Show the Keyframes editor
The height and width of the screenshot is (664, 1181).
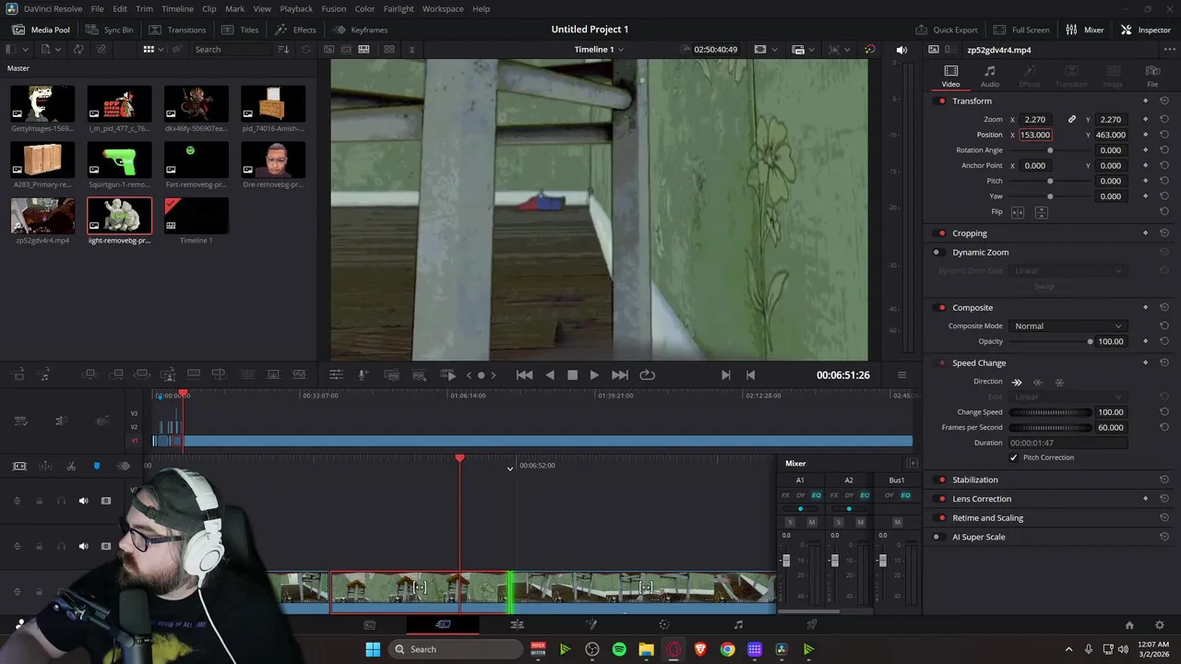click(360, 30)
